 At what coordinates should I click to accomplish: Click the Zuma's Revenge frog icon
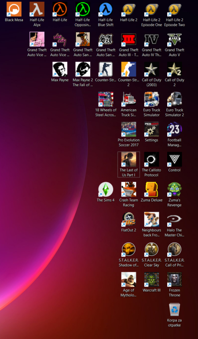[175, 189]
